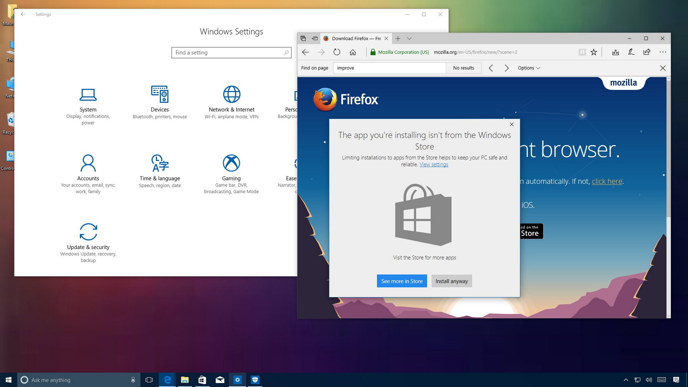Image resolution: width=688 pixels, height=387 pixels.
Task: Select Download Firefox tab
Action: click(x=355, y=38)
